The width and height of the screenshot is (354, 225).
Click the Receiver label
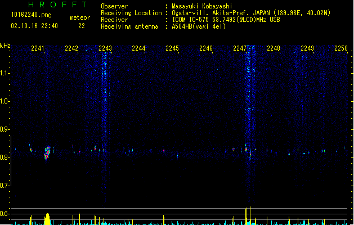coord(114,20)
